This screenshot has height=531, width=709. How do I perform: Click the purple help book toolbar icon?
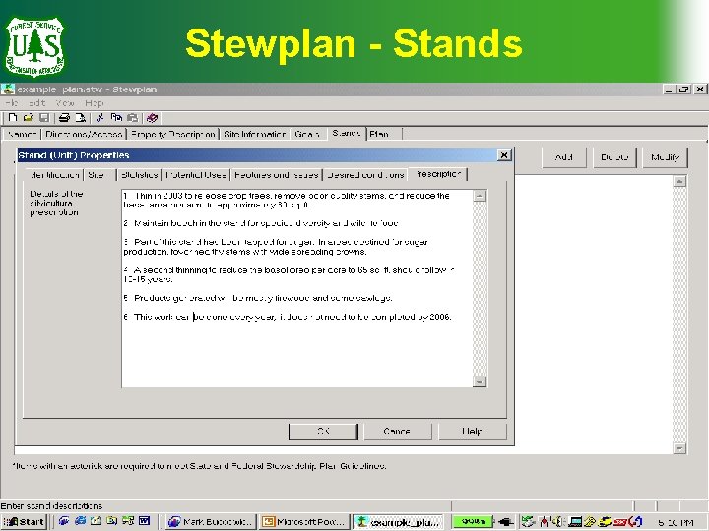[152, 118]
